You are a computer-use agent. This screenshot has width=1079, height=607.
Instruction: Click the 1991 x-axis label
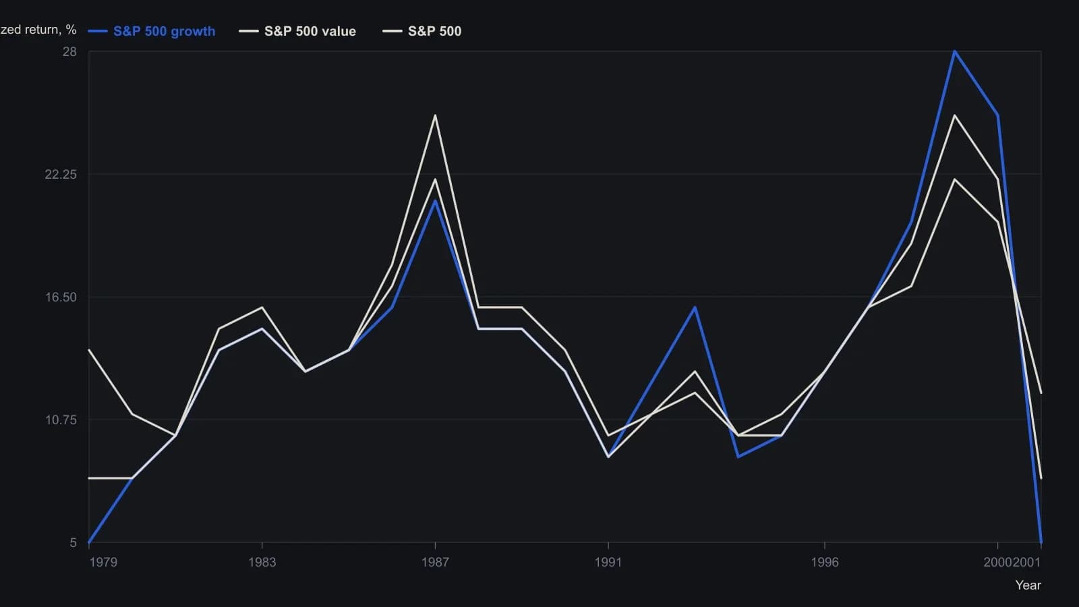(x=608, y=562)
